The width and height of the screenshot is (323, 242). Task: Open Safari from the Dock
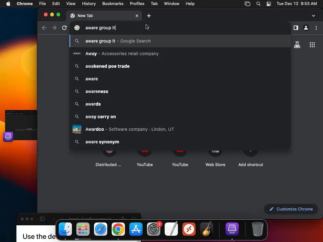click(101, 229)
